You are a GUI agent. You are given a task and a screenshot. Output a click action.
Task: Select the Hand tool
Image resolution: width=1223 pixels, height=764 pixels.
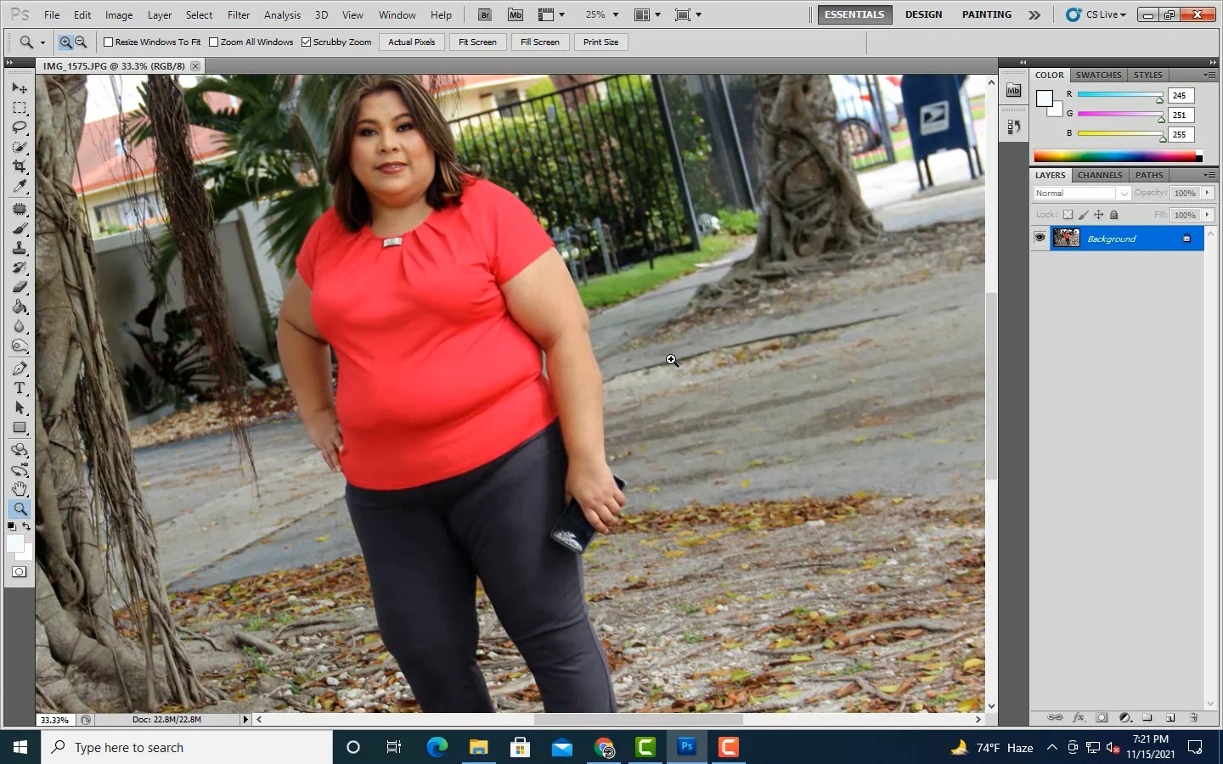20,489
